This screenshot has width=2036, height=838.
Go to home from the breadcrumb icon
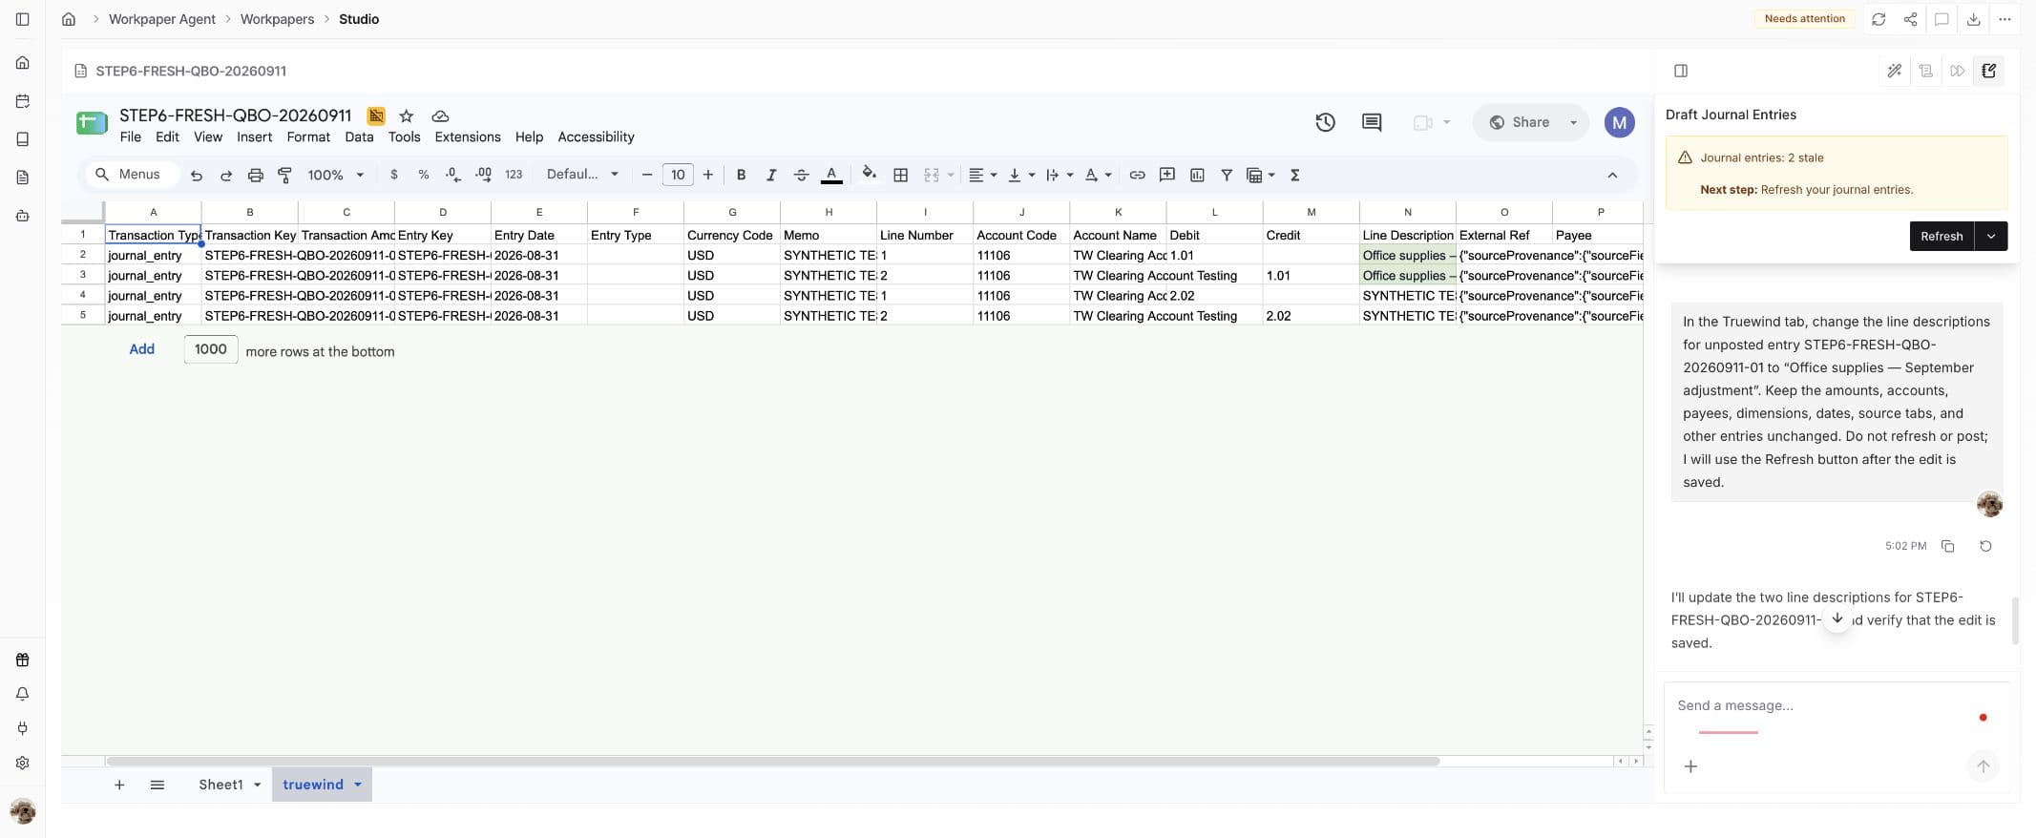(69, 19)
